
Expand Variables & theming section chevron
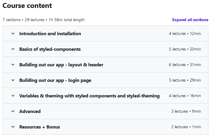(x=13, y=96)
